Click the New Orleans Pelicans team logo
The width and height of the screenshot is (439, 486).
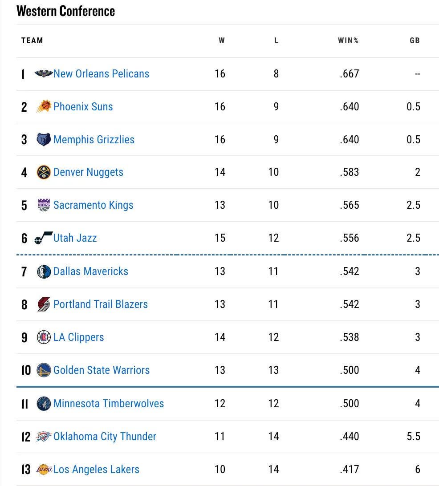pos(44,73)
